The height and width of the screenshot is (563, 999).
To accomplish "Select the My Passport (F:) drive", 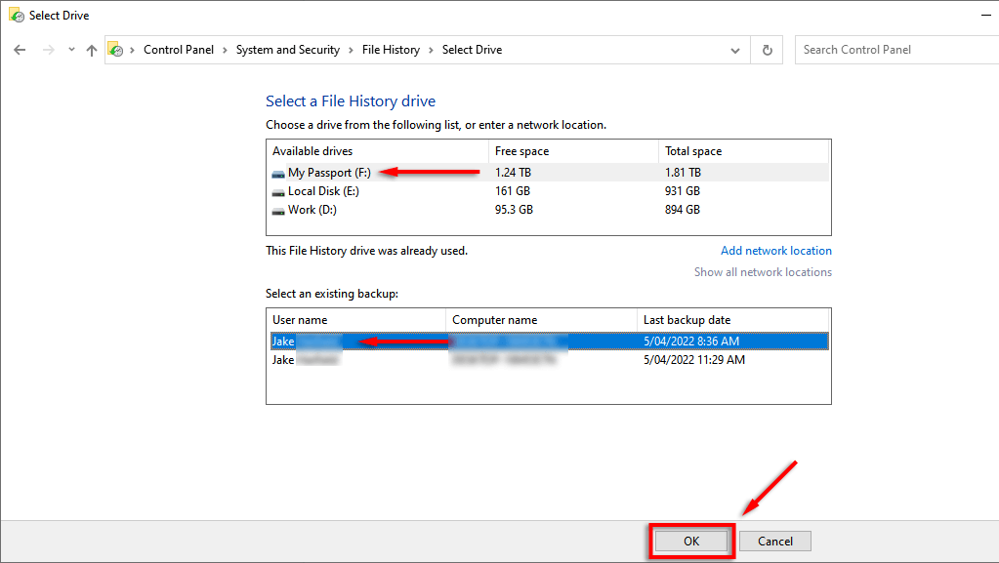I will (x=329, y=173).
